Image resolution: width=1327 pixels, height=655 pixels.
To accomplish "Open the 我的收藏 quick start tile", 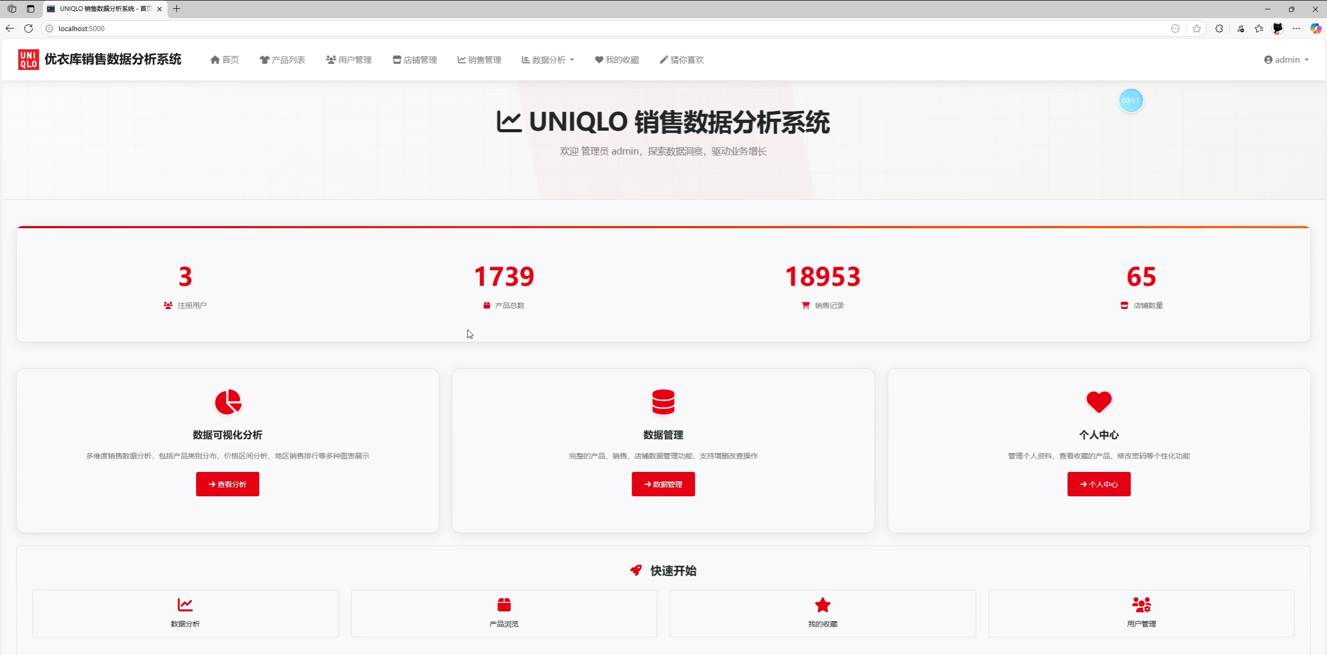I will [822, 613].
